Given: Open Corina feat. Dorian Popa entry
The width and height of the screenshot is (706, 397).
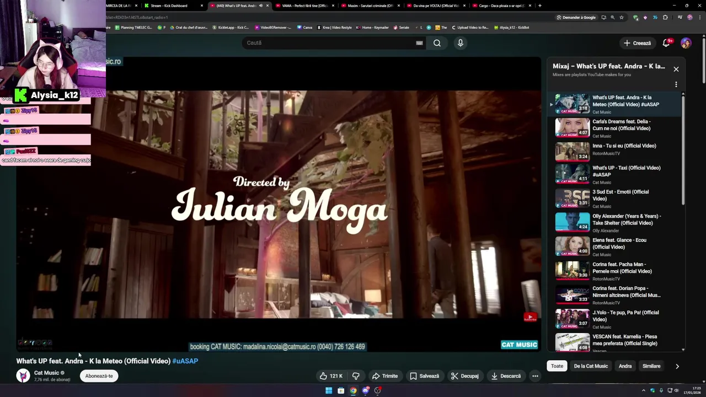Looking at the screenshot, I should [x=616, y=295].
